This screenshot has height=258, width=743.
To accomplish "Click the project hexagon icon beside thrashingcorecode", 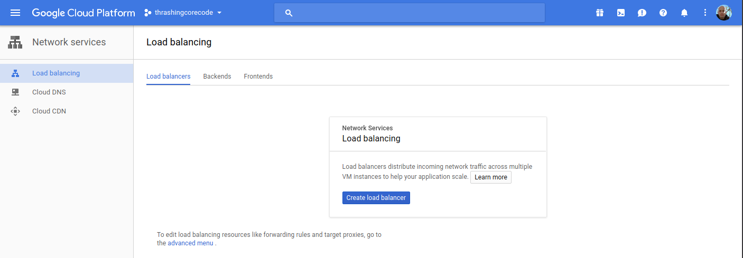I will (x=148, y=13).
